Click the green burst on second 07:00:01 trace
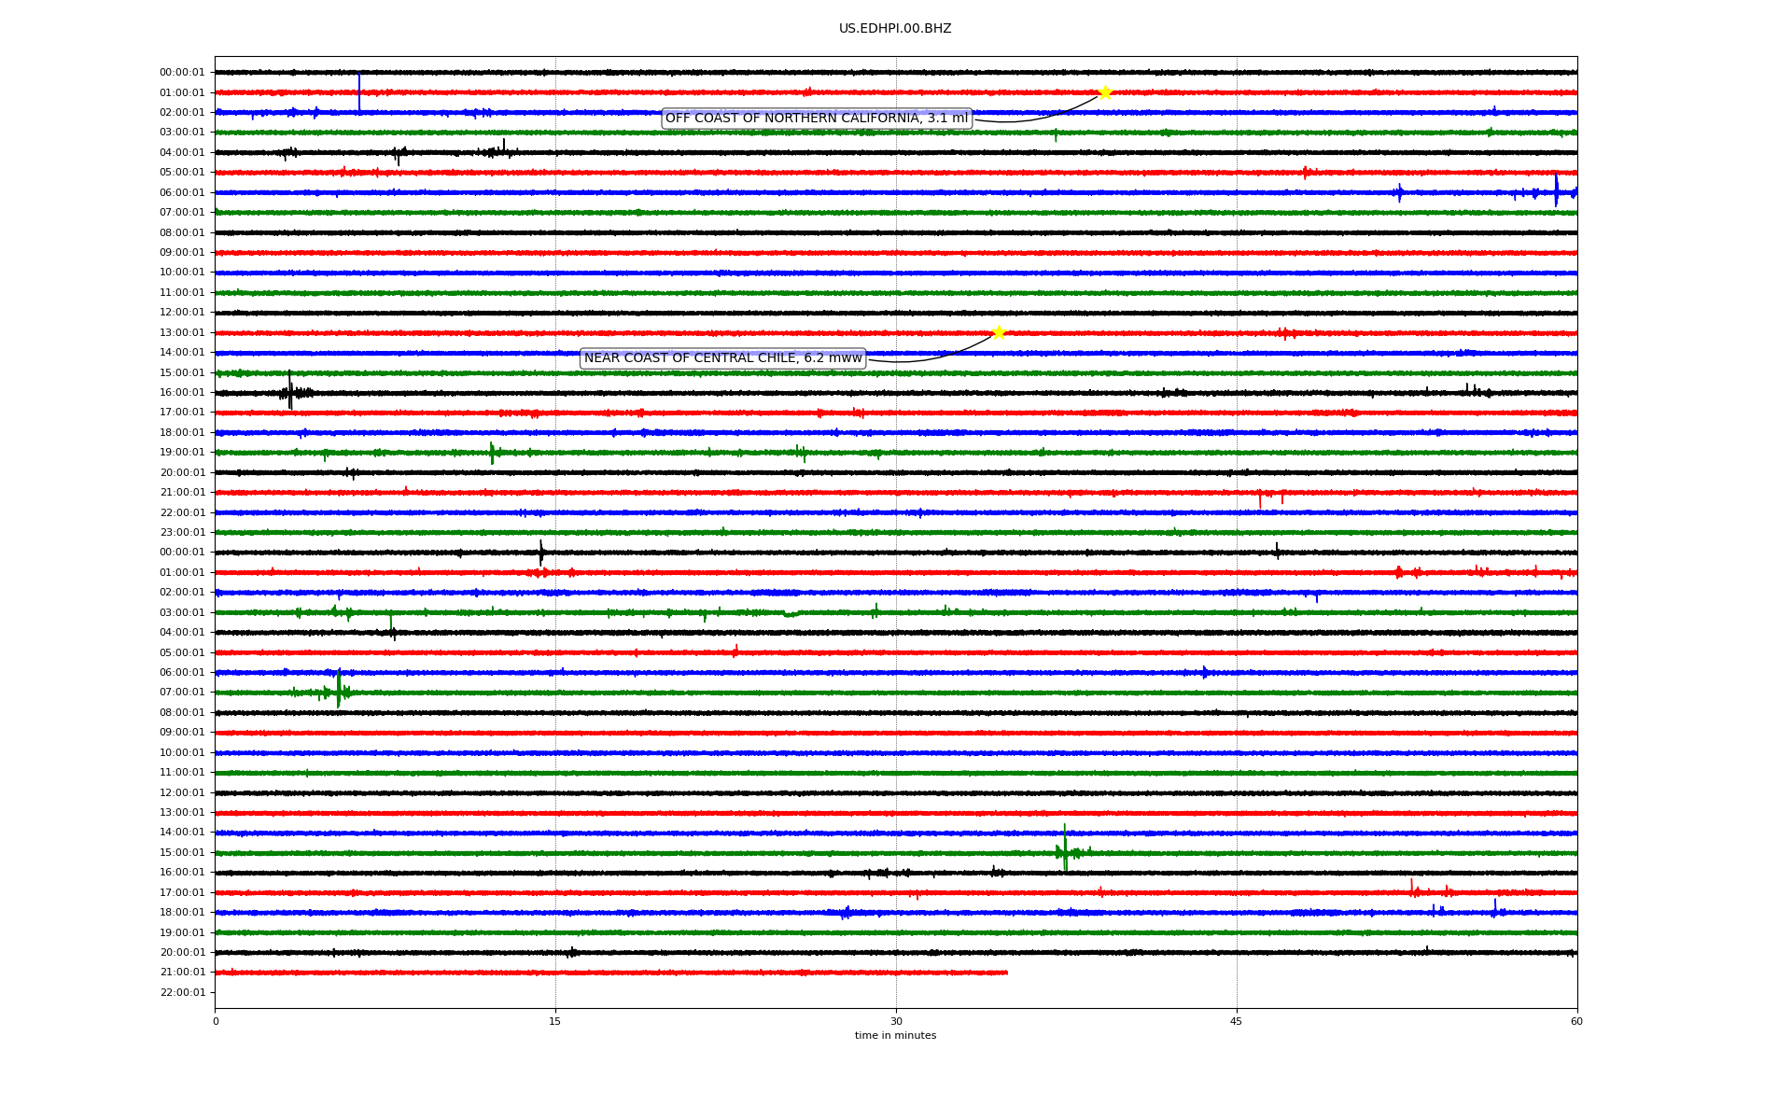Screen dimensions: 1792x1120 click(339, 691)
